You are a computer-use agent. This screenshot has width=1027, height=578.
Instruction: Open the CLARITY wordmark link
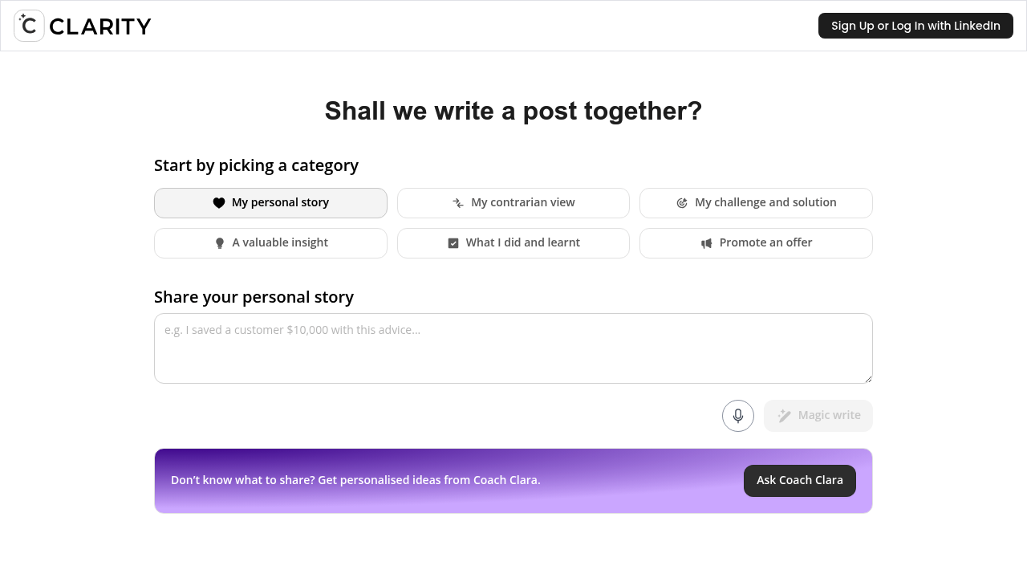point(99,26)
